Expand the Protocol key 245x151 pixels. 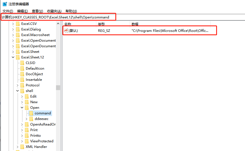(x=17, y=85)
